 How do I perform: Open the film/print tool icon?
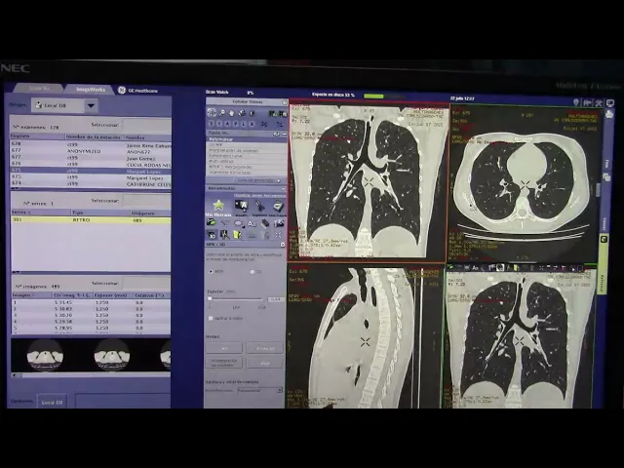click(x=278, y=207)
